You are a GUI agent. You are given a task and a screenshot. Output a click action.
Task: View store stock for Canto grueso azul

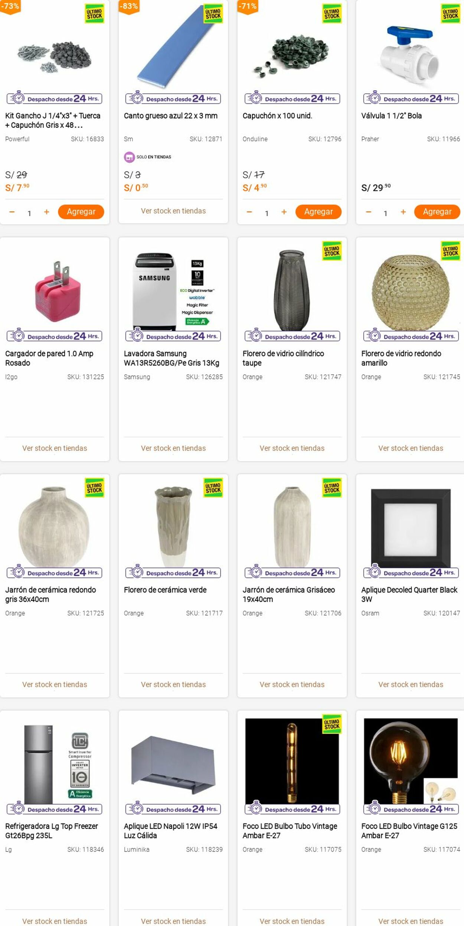(x=173, y=211)
